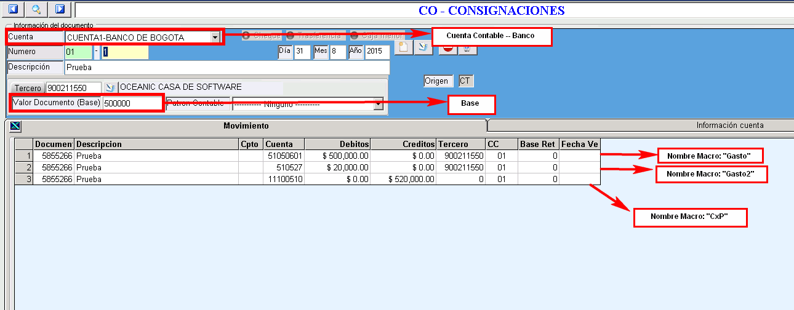
Task: Switch to the Información cuenta tab
Action: 729,125
